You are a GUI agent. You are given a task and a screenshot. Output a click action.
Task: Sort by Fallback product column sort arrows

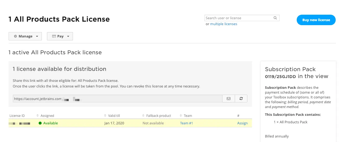(181, 116)
